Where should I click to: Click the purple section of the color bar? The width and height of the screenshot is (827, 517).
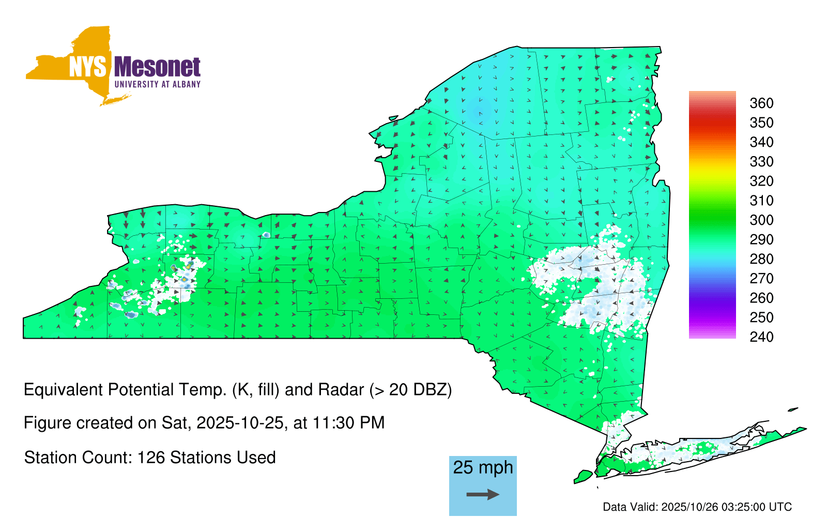click(712, 305)
